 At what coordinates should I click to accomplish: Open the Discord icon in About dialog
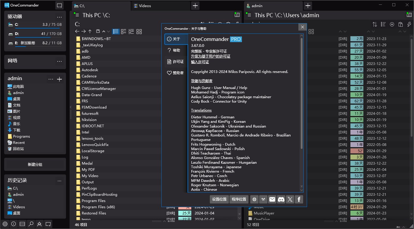tap(281, 199)
